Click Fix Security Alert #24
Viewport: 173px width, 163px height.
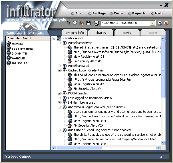(x=88, y=125)
